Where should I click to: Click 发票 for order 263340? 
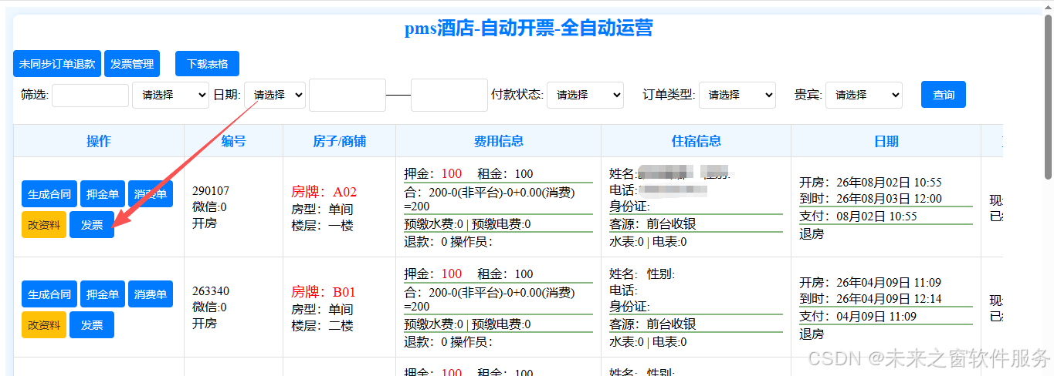pyautogui.click(x=92, y=325)
